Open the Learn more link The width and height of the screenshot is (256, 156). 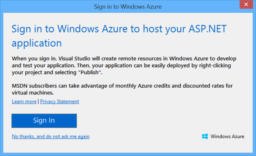tap(24, 101)
